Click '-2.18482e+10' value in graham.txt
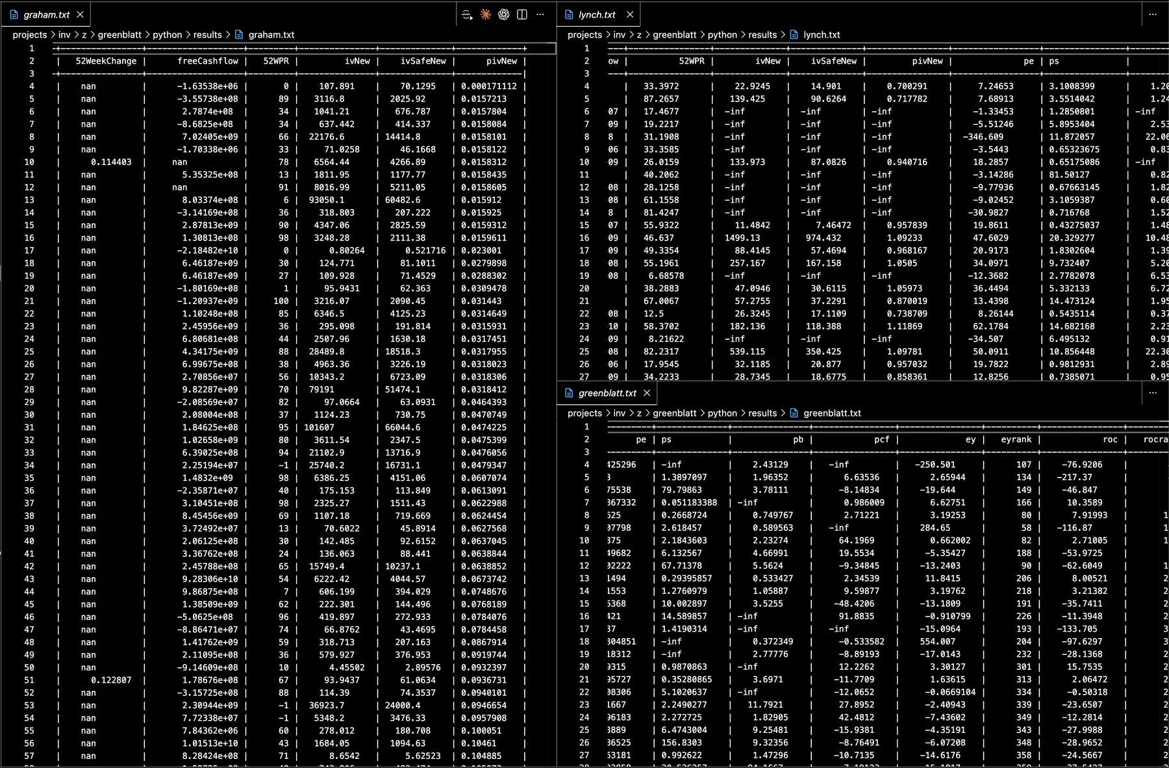The height and width of the screenshot is (768, 1169). pos(208,251)
